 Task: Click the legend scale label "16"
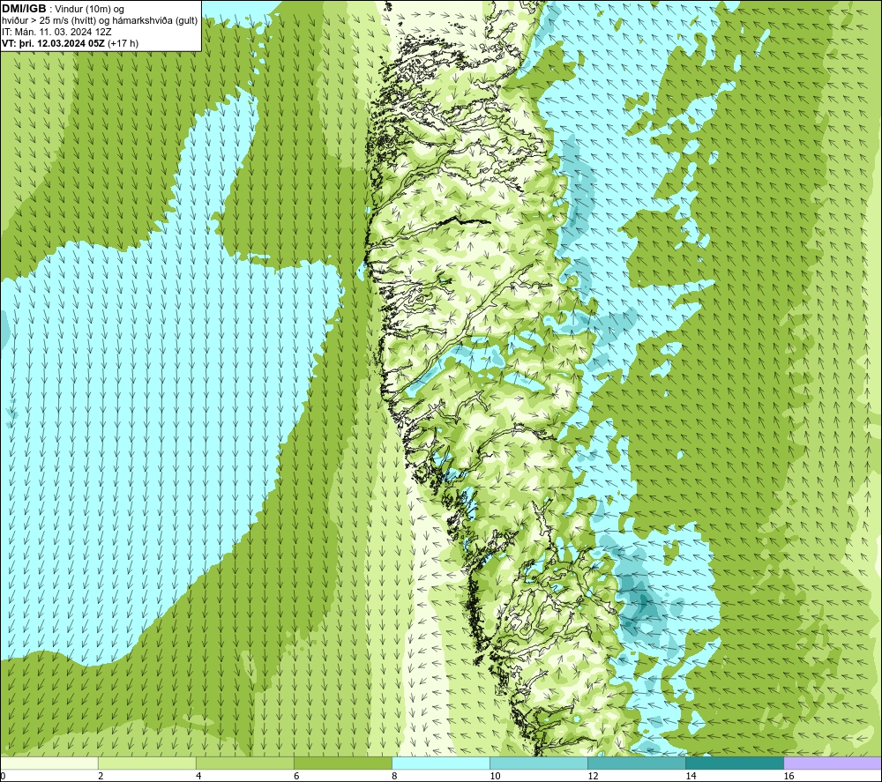pos(789,777)
